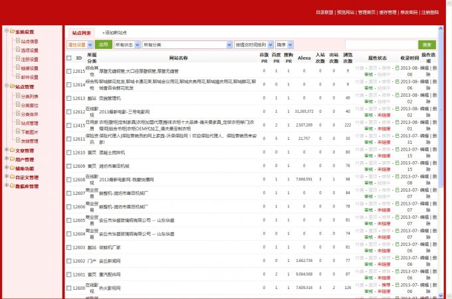Click the page icon beside 下载图片
This screenshot has height=299, width=452.
tap(18, 131)
